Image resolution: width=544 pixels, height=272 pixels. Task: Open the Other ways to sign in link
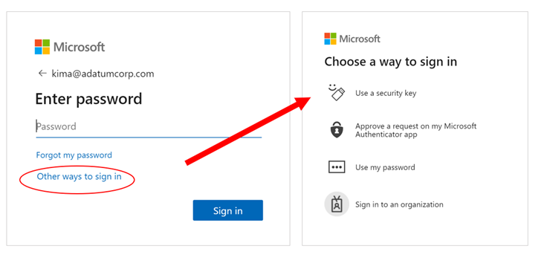point(79,177)
